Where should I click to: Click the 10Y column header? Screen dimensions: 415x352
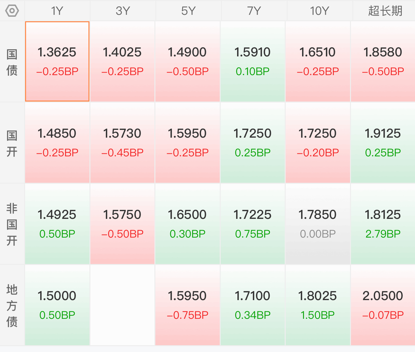click(319, 11)
